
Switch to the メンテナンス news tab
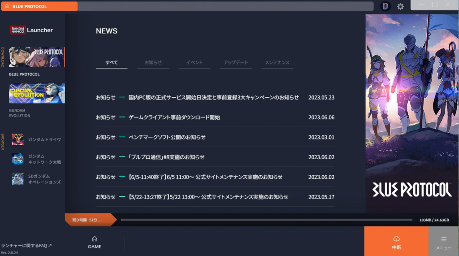(277, 63)
